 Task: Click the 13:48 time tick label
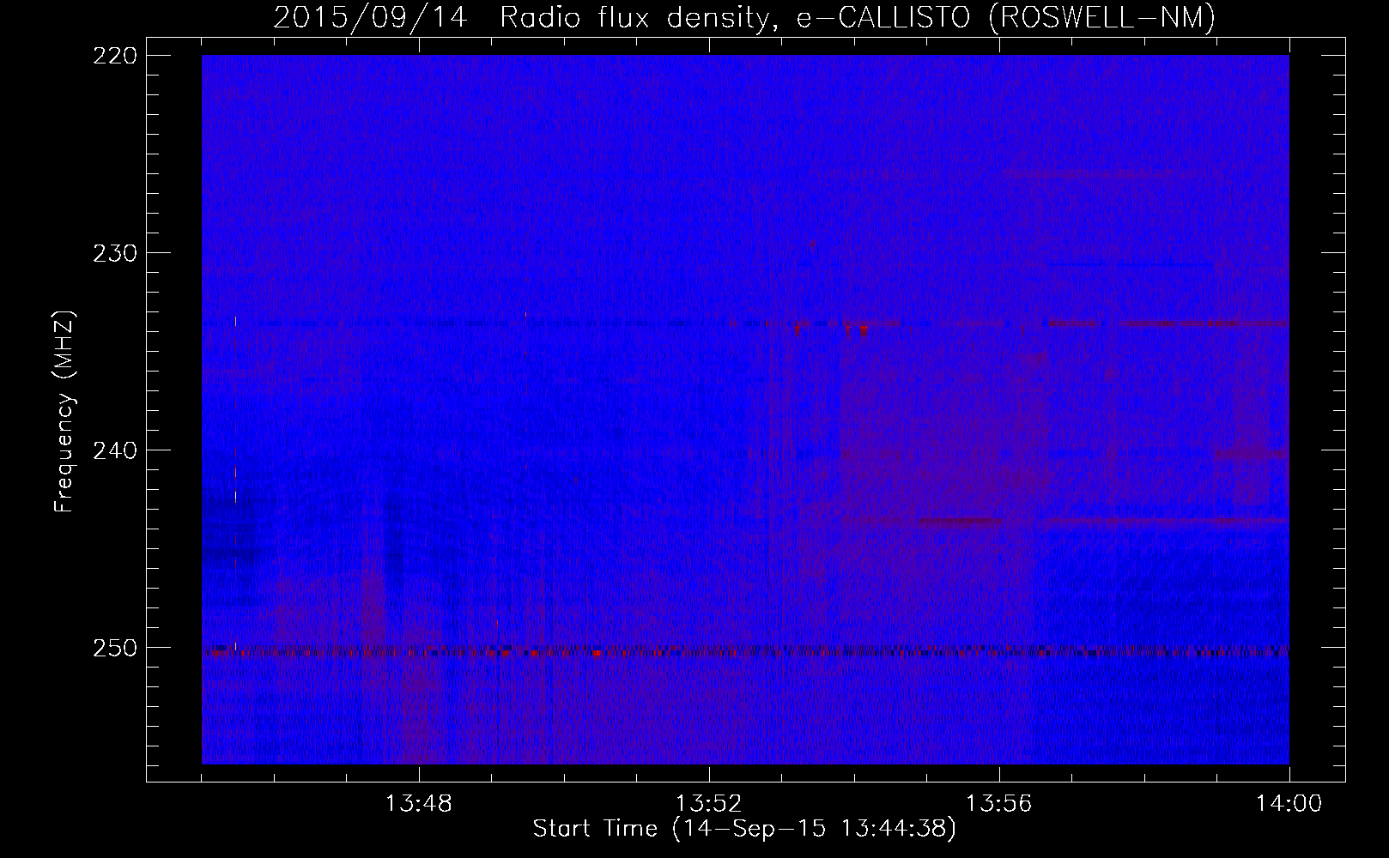tap(419, 804)
